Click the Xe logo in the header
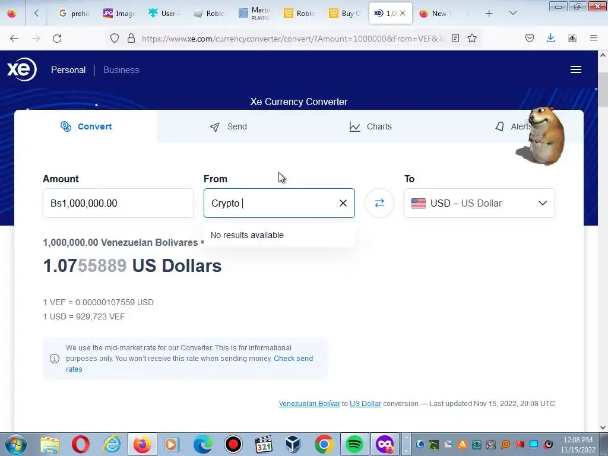Image resolution: width=608 pixels, height=456 pixels. 22,69
